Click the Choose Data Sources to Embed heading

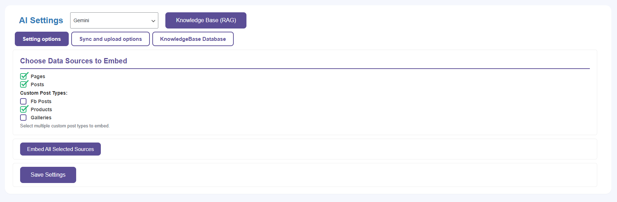pos(73,61)
